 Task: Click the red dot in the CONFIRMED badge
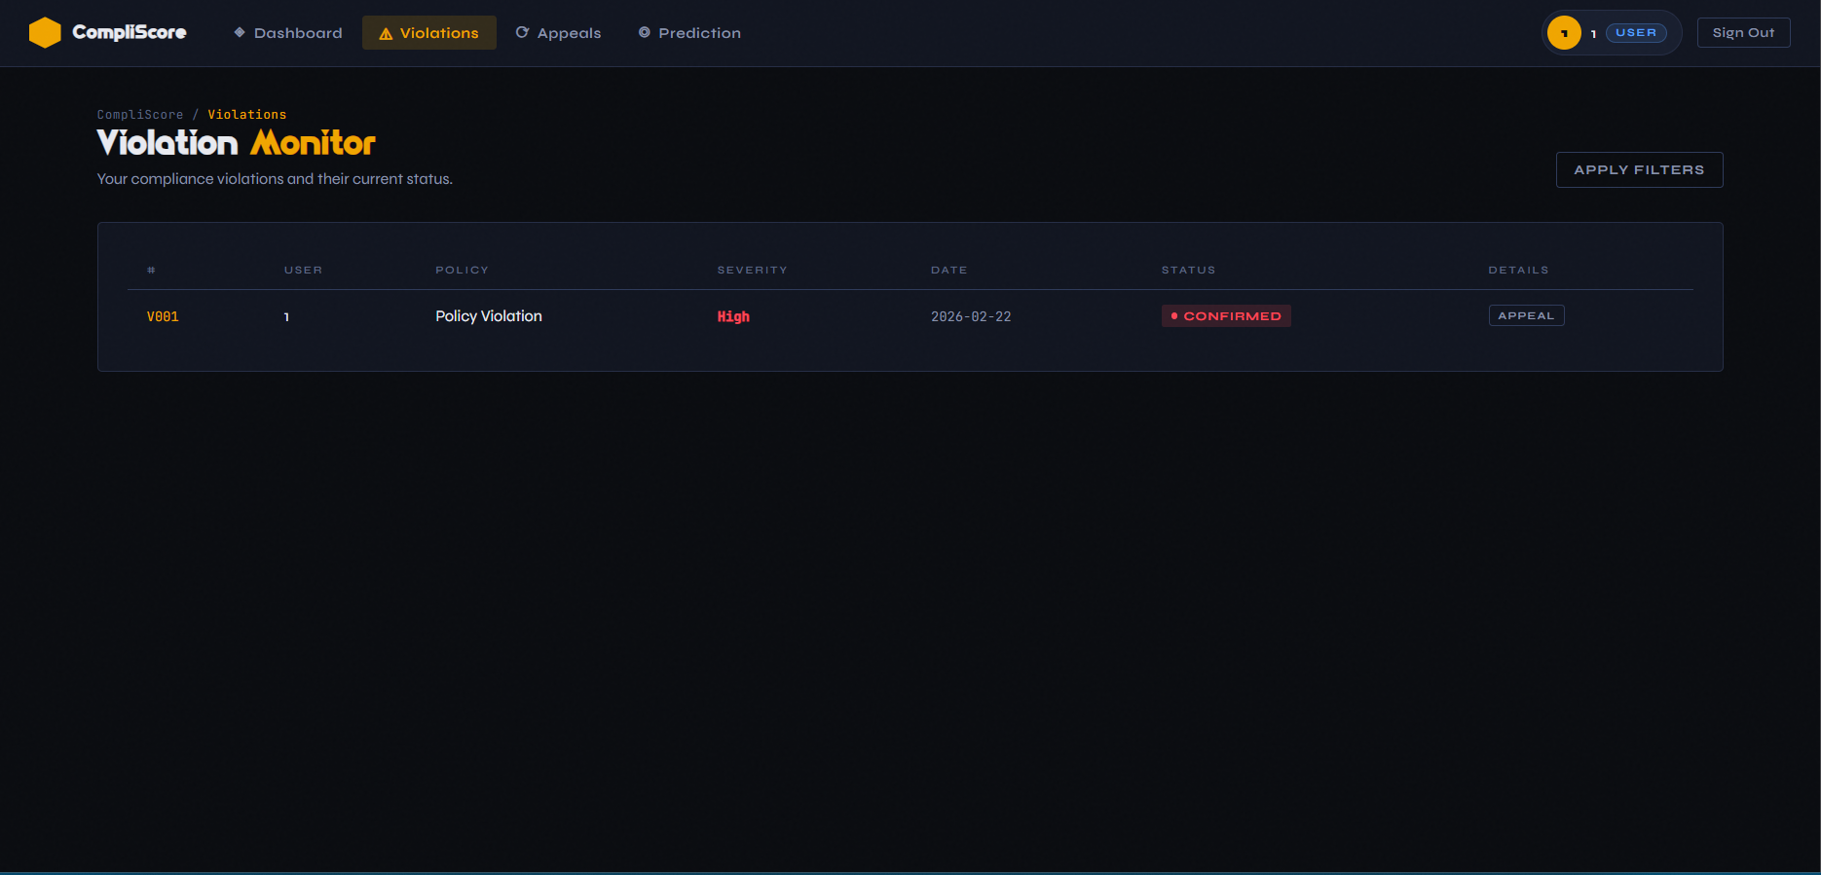tap(1174, 316)
